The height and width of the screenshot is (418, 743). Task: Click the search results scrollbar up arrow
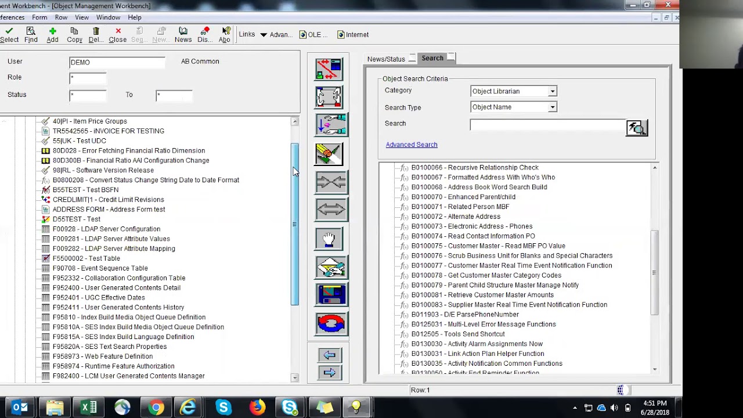[x=655, y=168]
